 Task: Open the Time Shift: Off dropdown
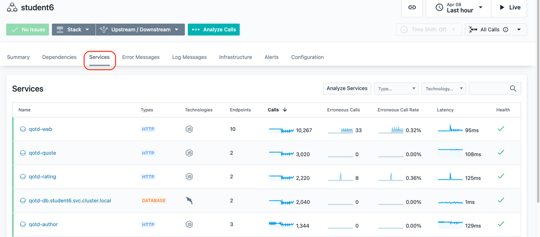(428, 30)
